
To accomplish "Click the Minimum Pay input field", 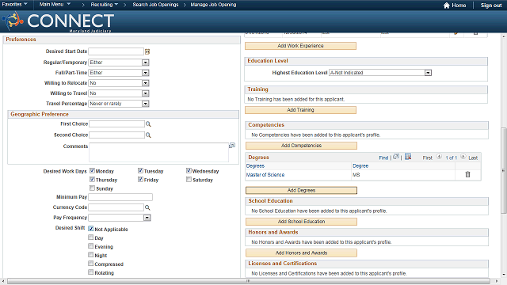I will click(x=120, y=197).
